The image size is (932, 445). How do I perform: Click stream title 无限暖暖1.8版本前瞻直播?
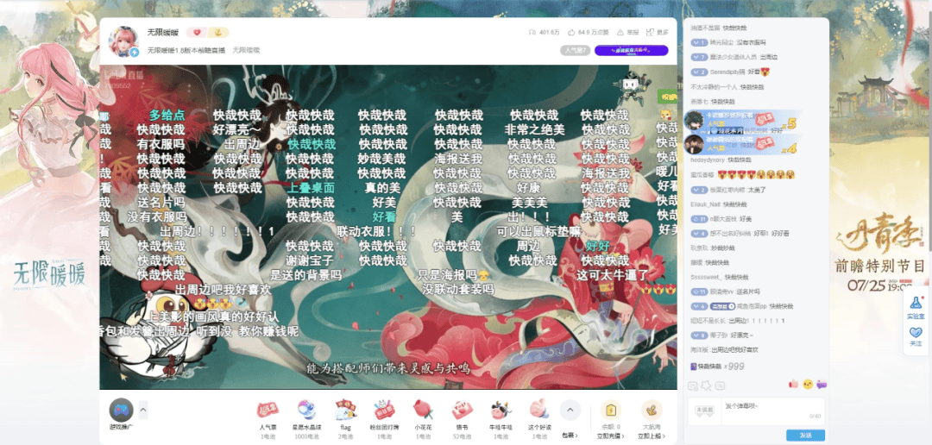pos(186,51)
